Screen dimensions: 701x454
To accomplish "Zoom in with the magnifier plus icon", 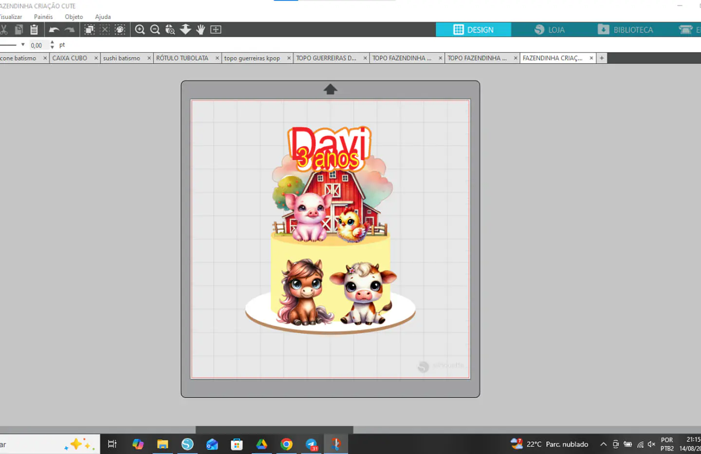I will click(x=140, y=30).
